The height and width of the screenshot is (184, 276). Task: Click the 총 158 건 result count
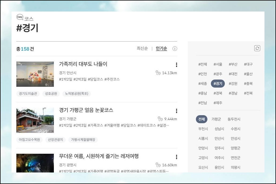pyautogui.click(x=25, y=49)
